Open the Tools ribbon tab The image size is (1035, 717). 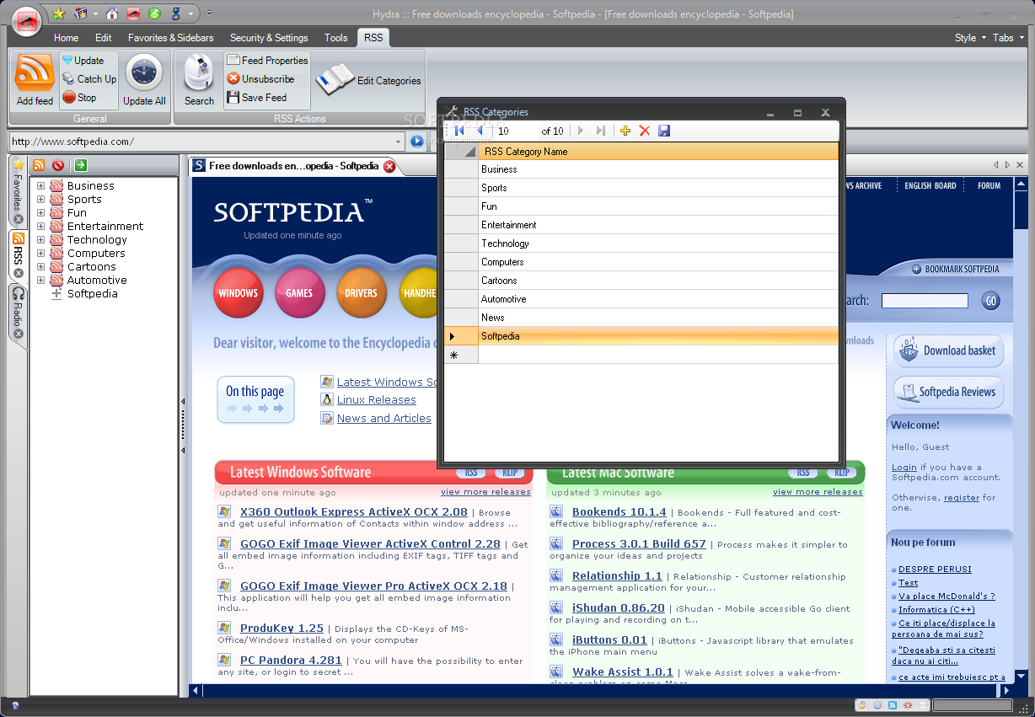click(x=336, y=38)
